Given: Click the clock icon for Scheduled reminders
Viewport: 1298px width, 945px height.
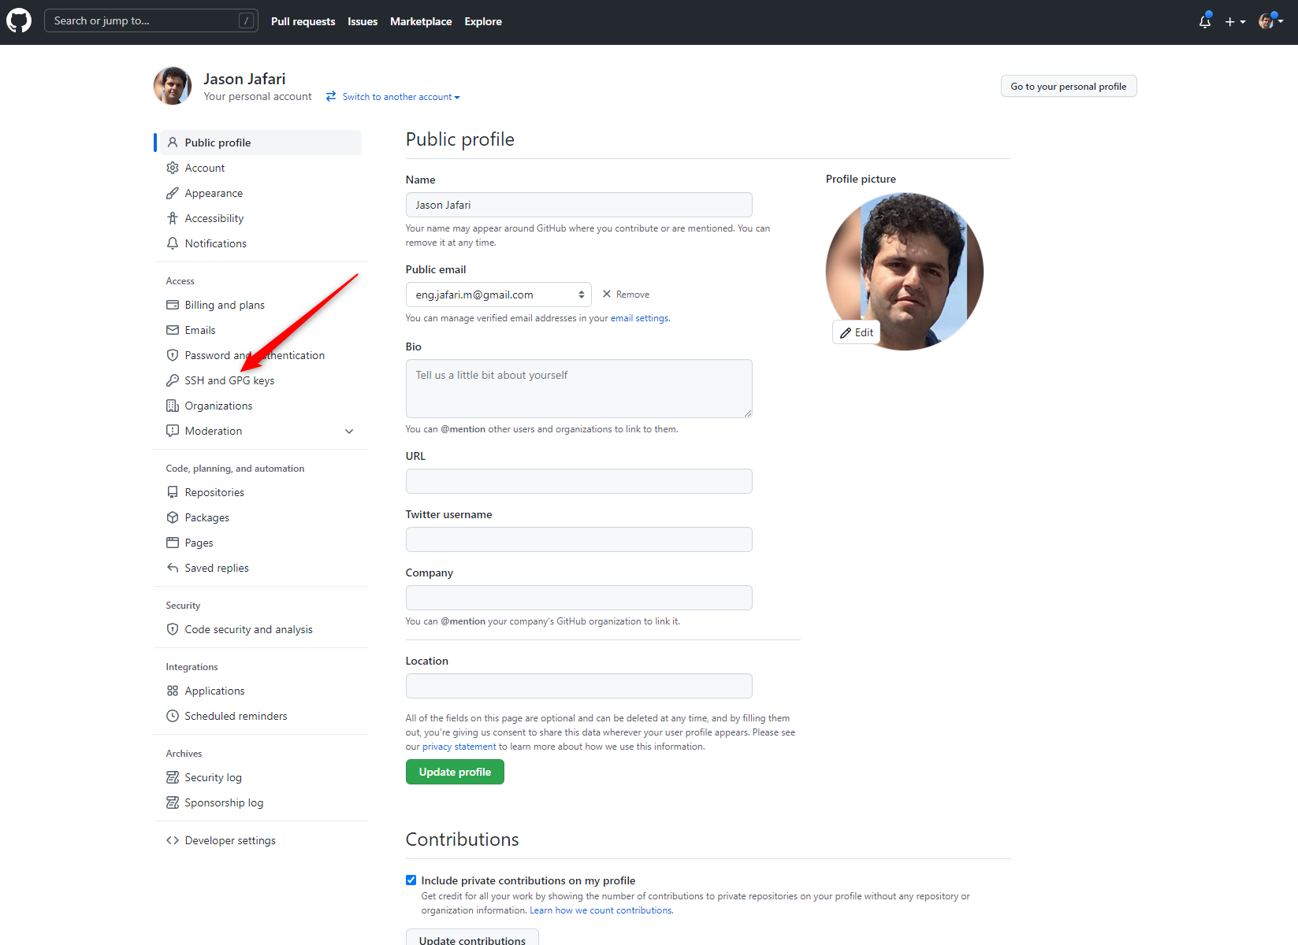Looking at the screenshot, I should pyautogui.click(x=173, y=716).
